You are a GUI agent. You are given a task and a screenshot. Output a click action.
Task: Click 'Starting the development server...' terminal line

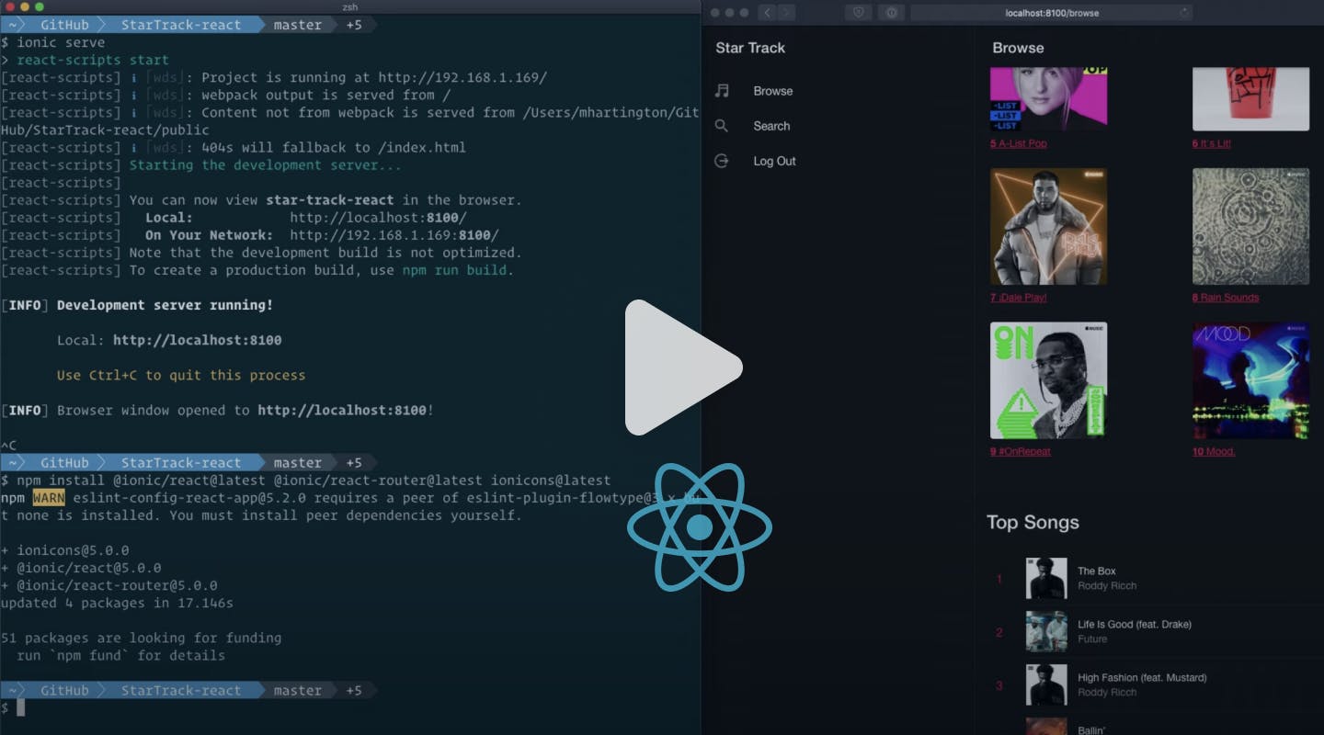(x=265, y=165)
